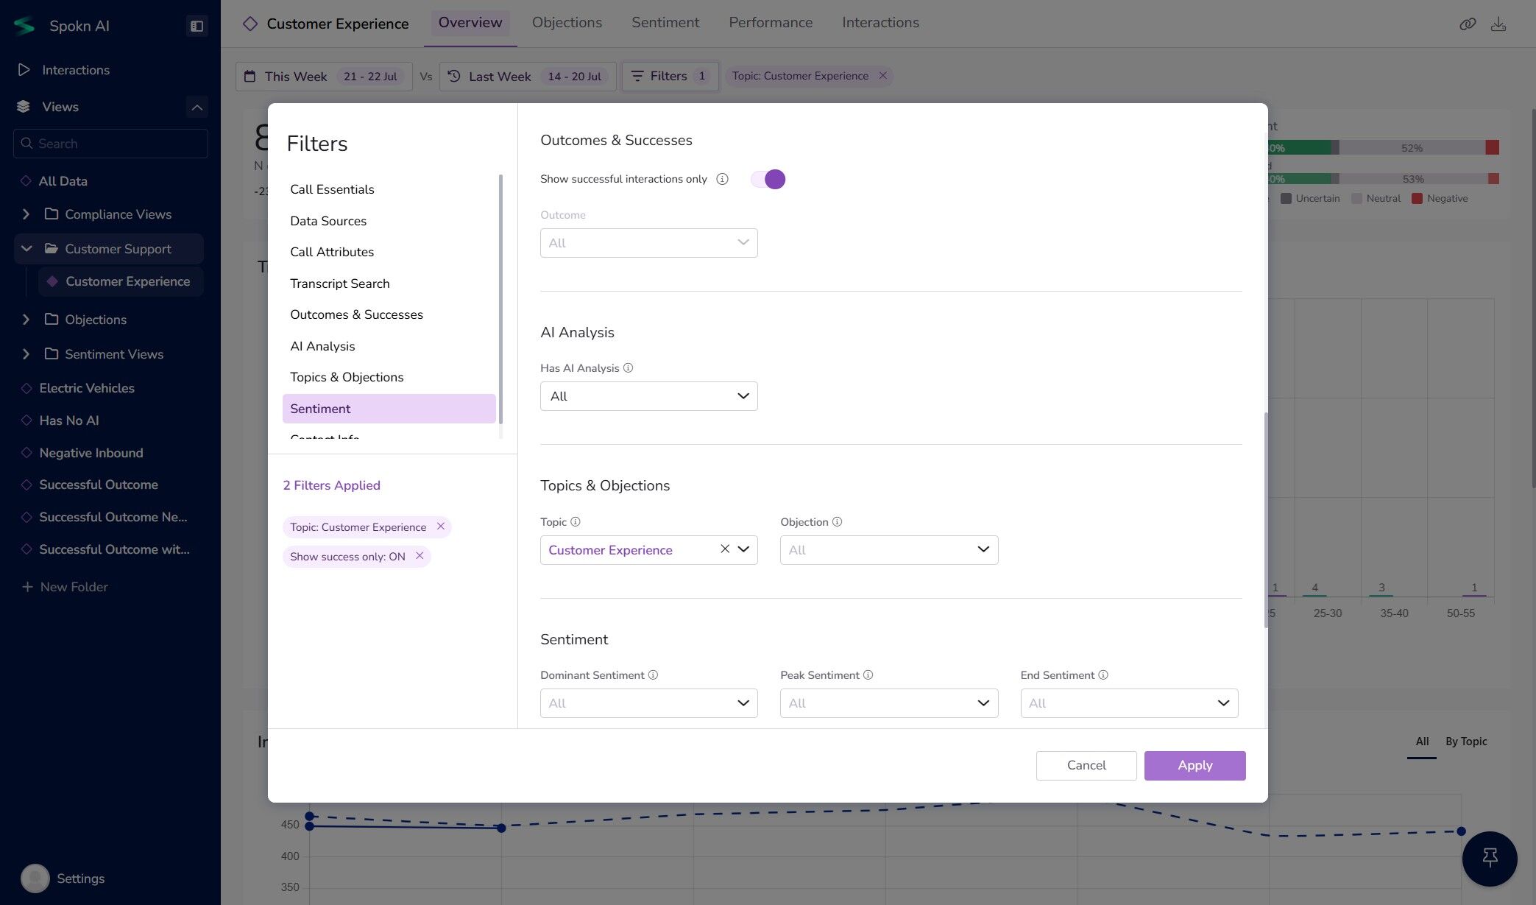Click the copy link icon
Viewport: 1536px width, 905px height.
[x=1467, y=24]
